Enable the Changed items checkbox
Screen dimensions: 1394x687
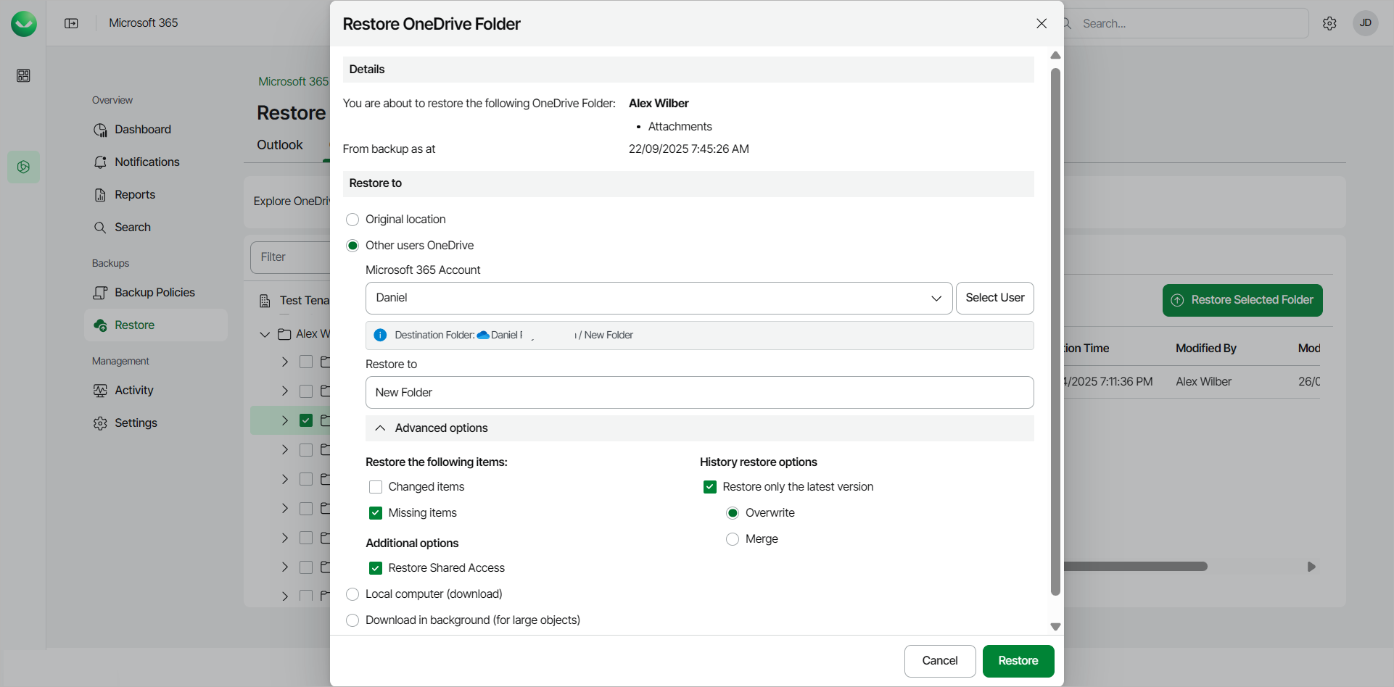click(376, 487)
